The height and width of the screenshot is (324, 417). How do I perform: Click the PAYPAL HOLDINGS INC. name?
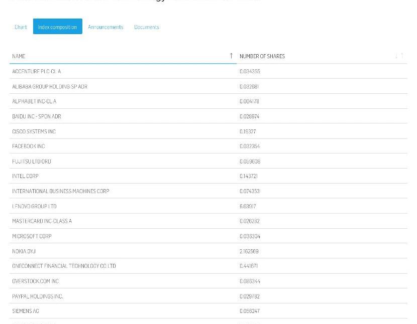click(38, 296)
